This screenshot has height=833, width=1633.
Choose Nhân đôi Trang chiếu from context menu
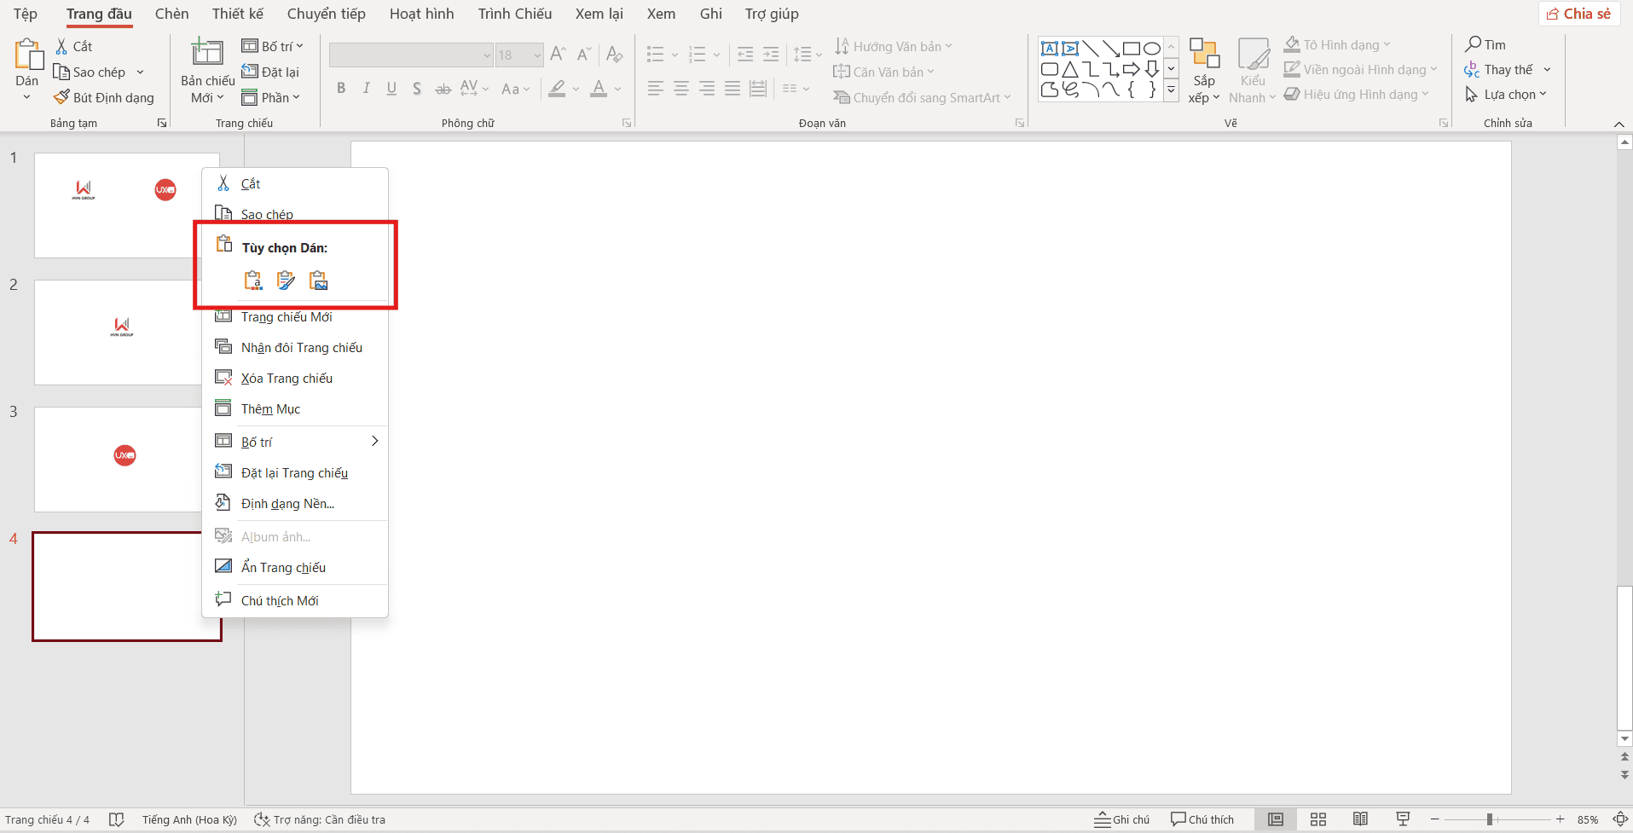click(301, 348)
